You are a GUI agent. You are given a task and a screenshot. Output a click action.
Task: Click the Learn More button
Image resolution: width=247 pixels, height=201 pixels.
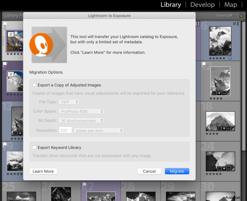click(43, 171)
